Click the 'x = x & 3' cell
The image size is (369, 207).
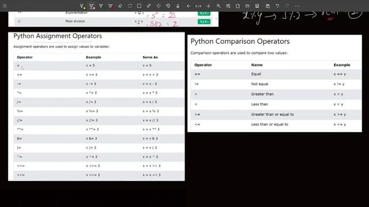[x=150, y=139]
